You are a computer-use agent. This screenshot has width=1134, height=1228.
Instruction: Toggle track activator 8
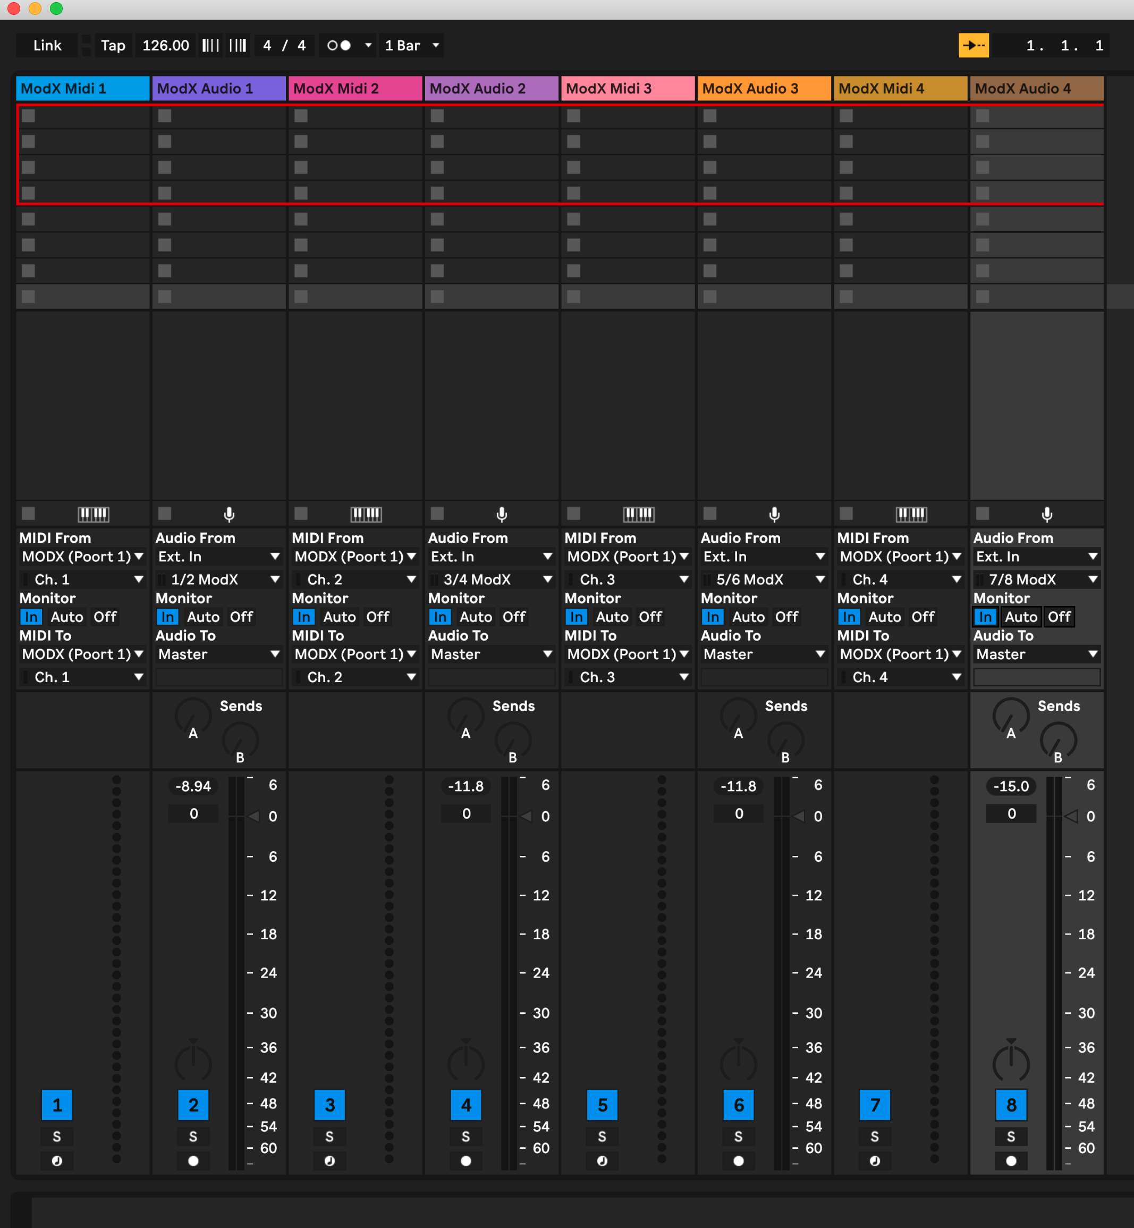[x=1011, y=1105]
